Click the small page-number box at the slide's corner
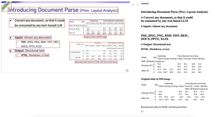Image resolution: width=215 pixels, height=117 pixels. click(127, 70)
